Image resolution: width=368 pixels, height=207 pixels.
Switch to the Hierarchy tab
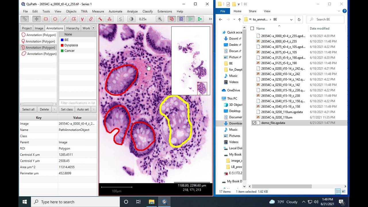pos(73,28)
